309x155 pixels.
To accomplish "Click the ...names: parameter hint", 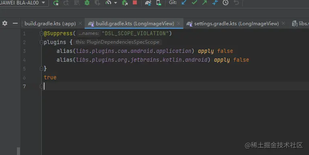I will pyautogui.click(x=89, y=33).
